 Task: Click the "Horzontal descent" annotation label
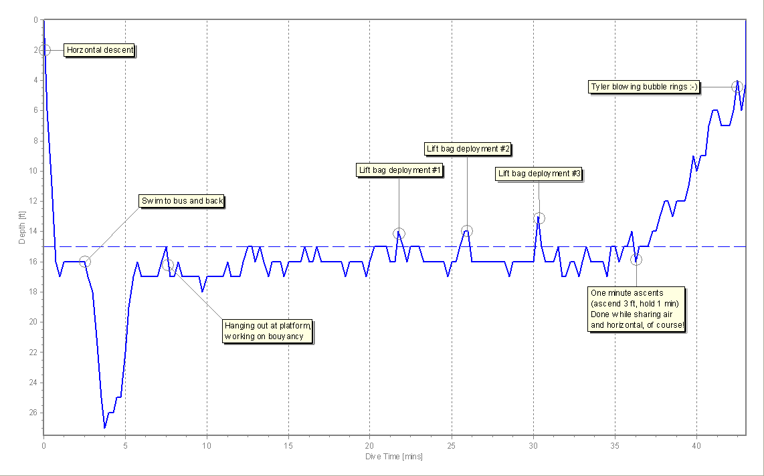pos(100,50)
